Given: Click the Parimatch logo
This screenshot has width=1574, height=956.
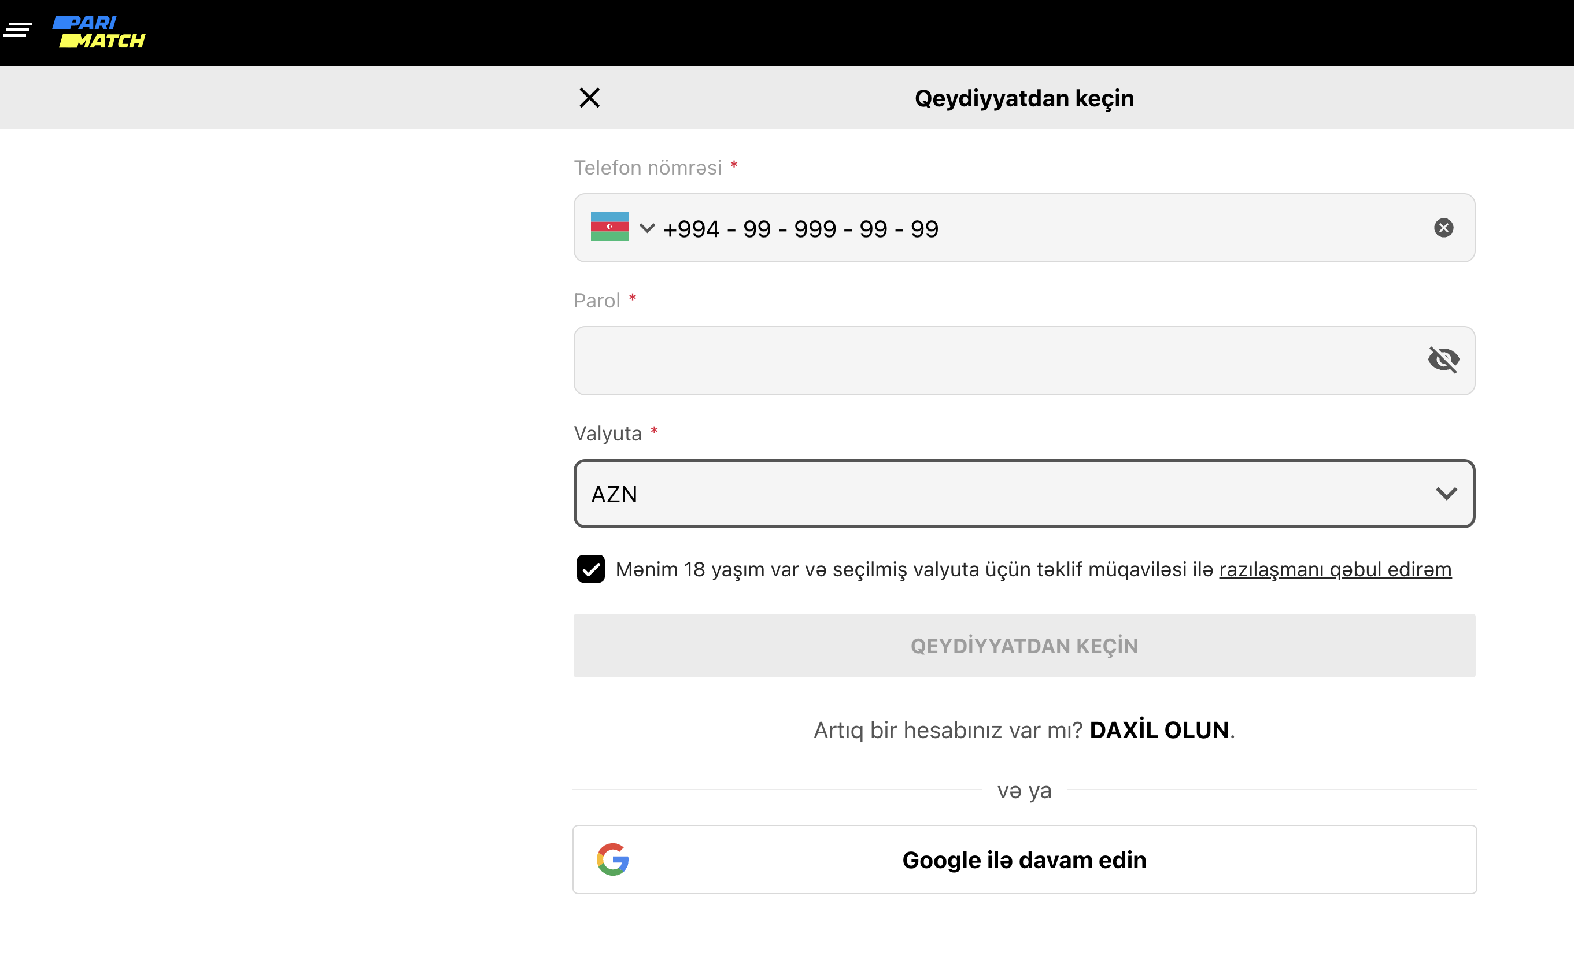Looking at the screenshot, I should (99, 32).
